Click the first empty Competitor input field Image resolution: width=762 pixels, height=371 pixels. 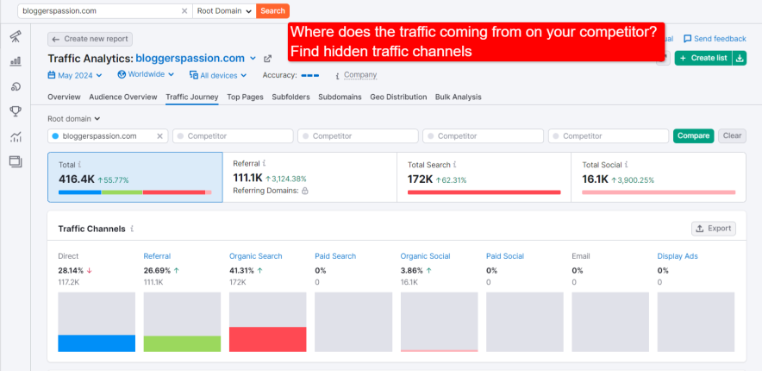coord(231,136)
